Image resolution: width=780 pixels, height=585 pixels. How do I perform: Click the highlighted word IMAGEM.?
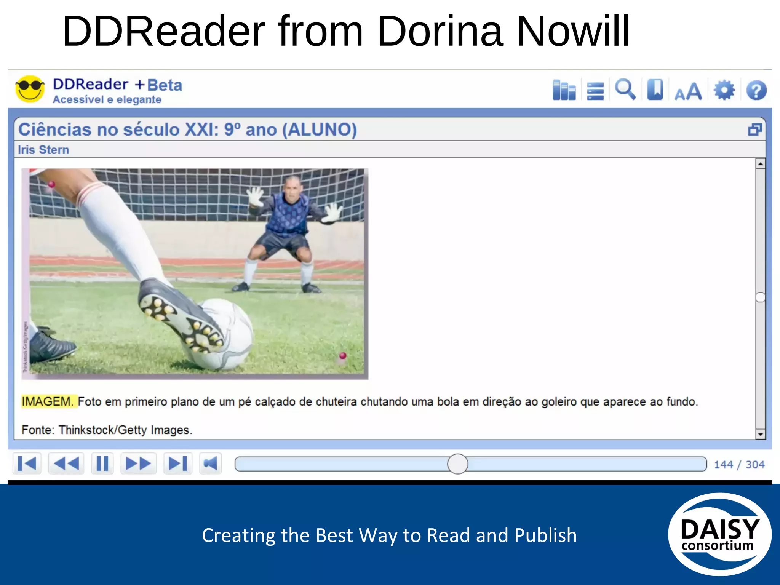click(x=48, y=401)
